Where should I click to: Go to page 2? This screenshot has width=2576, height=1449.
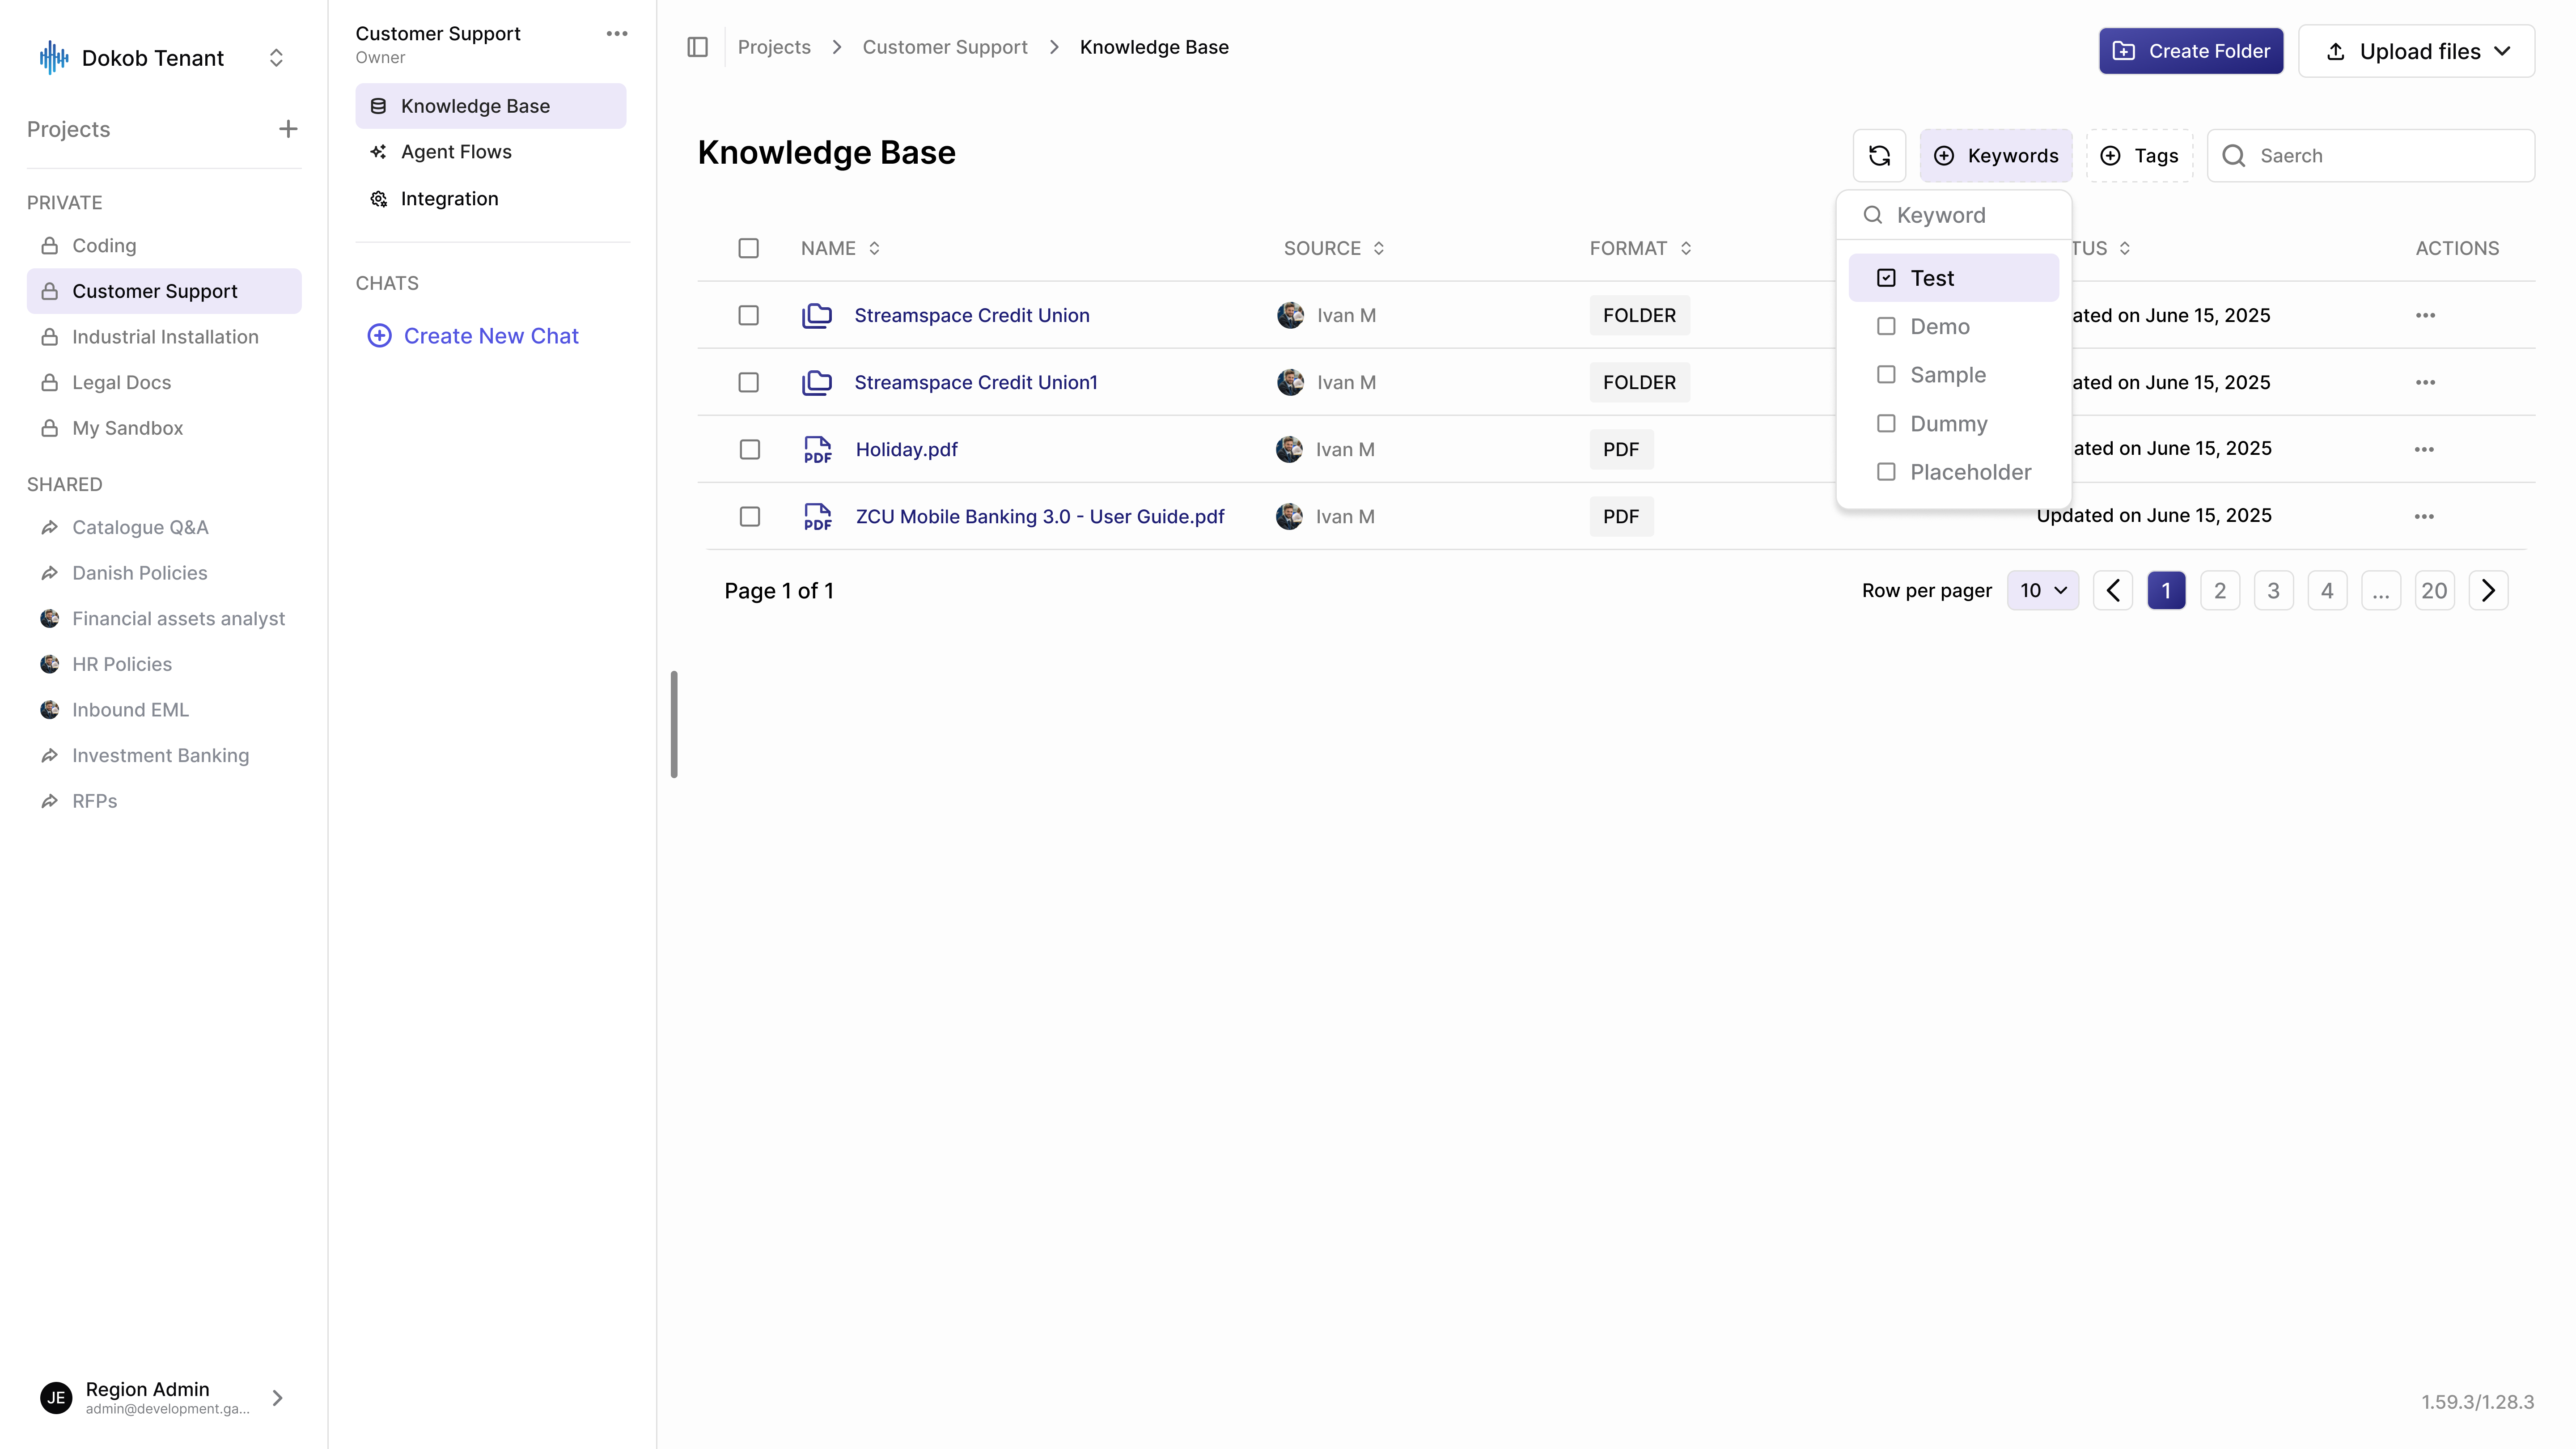(x=2220, y=590)
